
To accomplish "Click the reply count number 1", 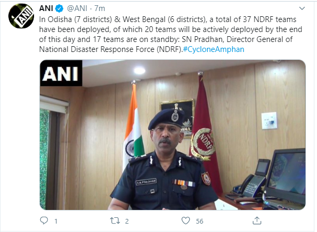I will click(56, 222).
